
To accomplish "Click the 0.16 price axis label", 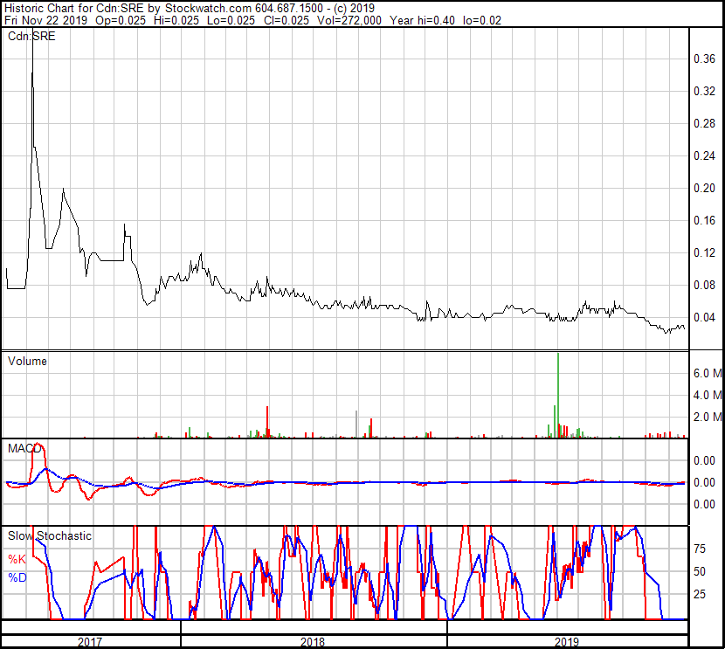I will pos(704,220).
